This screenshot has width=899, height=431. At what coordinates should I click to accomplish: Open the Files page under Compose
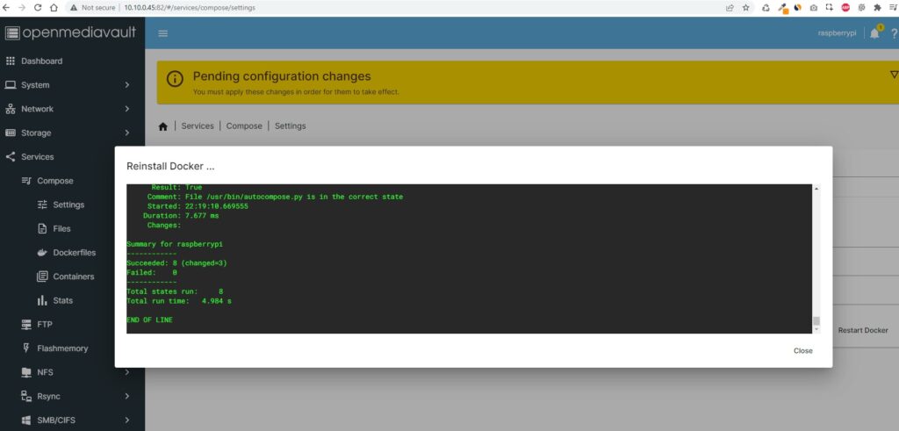62,229
